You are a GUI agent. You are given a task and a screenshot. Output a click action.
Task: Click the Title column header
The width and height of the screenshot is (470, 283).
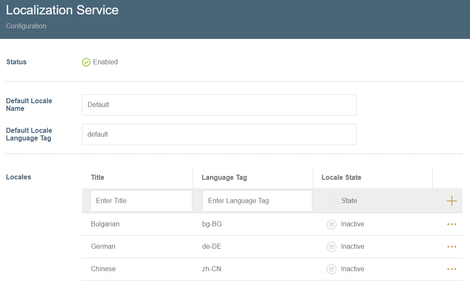(98, 178)
